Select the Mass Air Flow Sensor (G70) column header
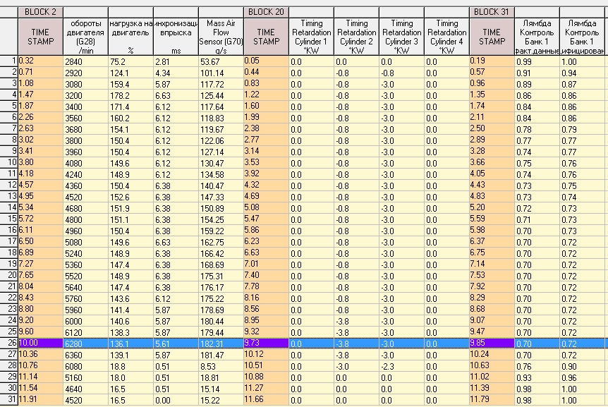 [221, 37]
